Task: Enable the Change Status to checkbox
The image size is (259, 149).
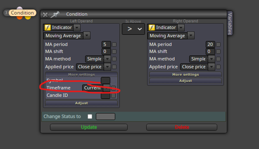Action: 90,117
